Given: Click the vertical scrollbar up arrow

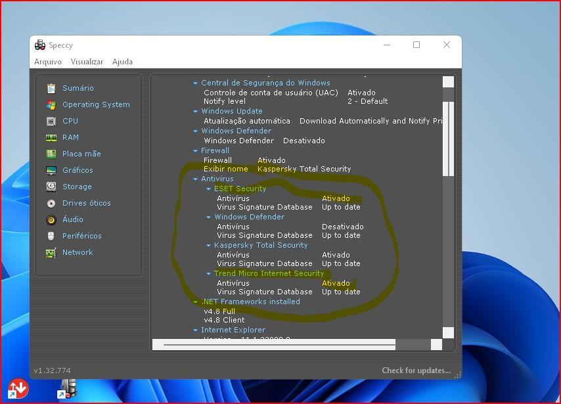Looking at the screenshot, I should (x=448, y=82).
